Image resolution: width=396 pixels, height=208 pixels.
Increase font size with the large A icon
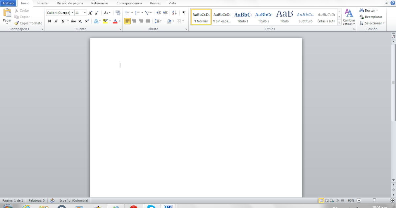click(90, 13)
